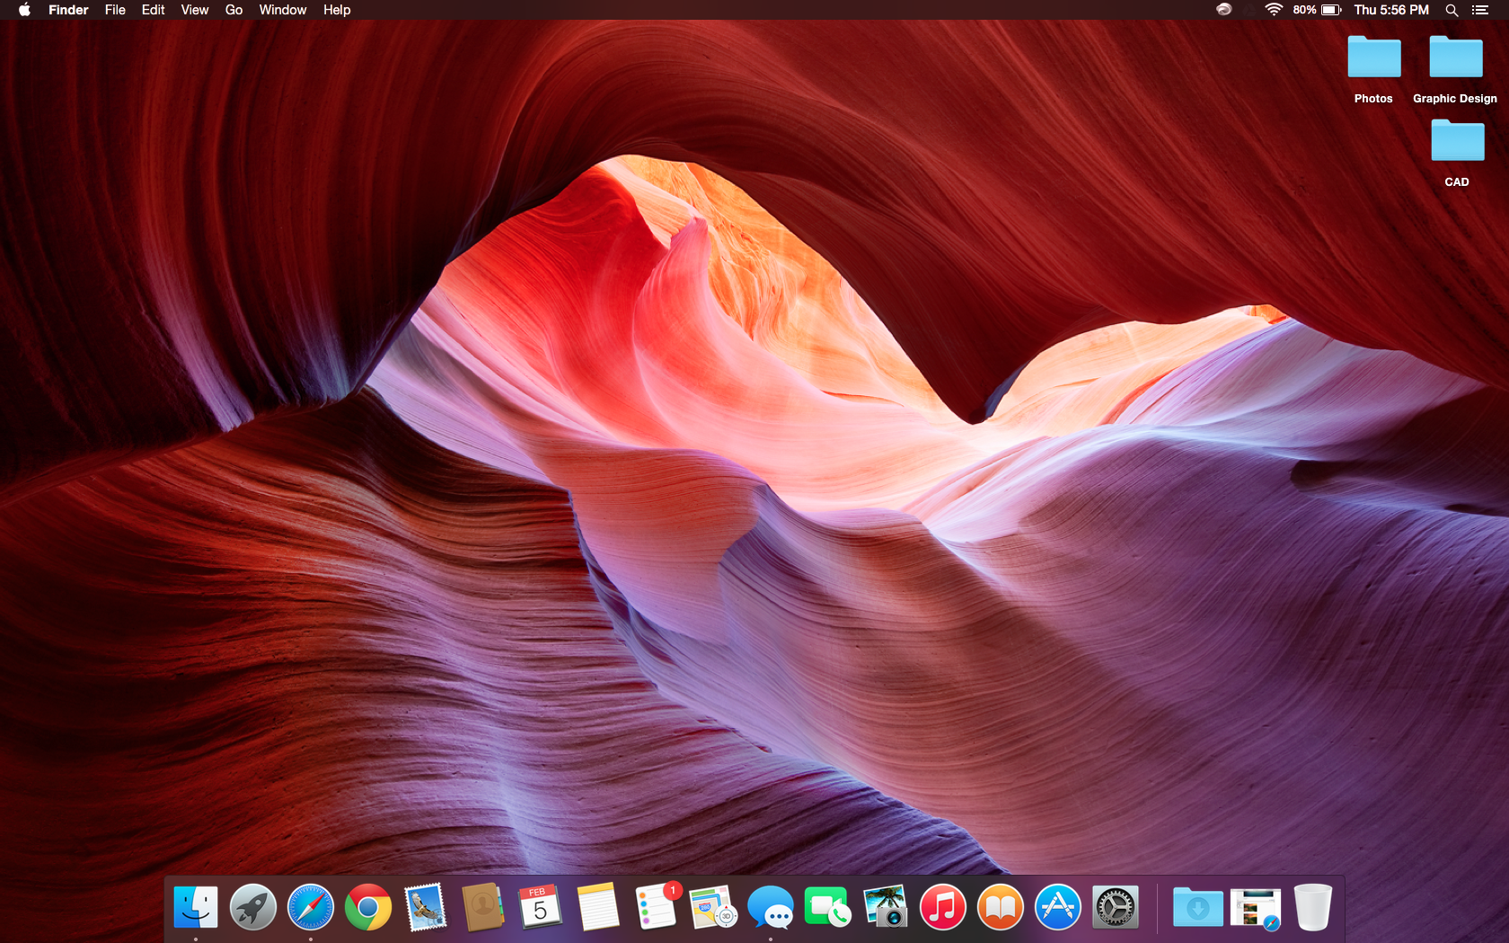Launch iTunes music icon in Dock

click(x=942, y=908)
